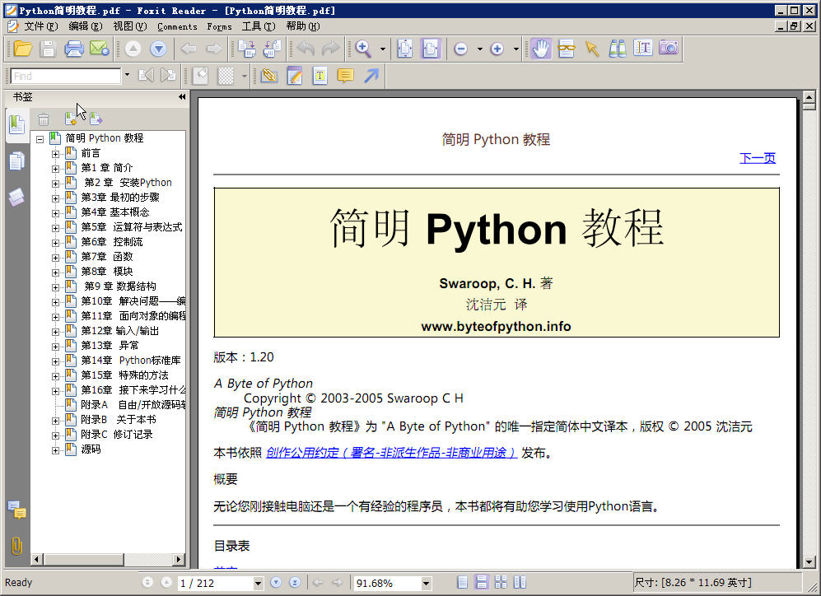
Task: Open the 创作公用约定 license link
Action: 391,453
